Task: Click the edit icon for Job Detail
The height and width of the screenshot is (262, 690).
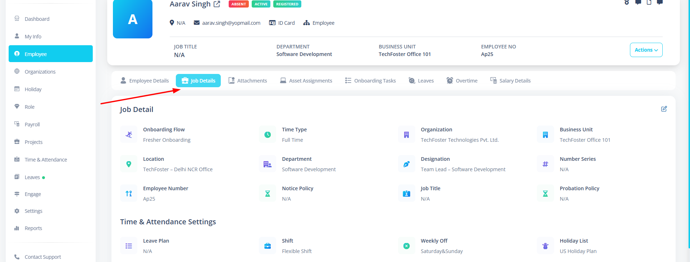Action: click(x=664, y=109)
